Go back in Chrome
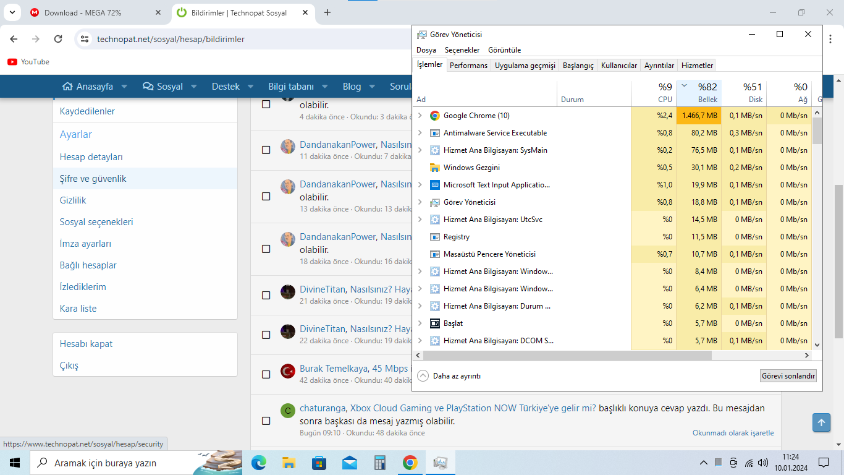This screenshot has height=475, width=844. click(x=14, y=39)
